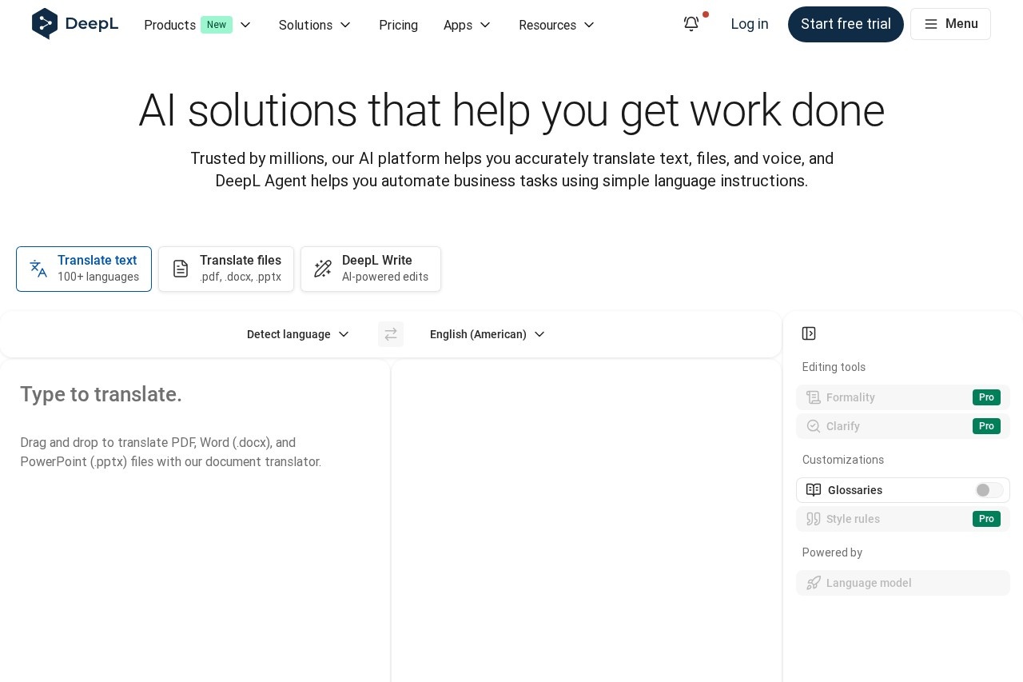Click the Glossaries book icon

coord(814,490)
